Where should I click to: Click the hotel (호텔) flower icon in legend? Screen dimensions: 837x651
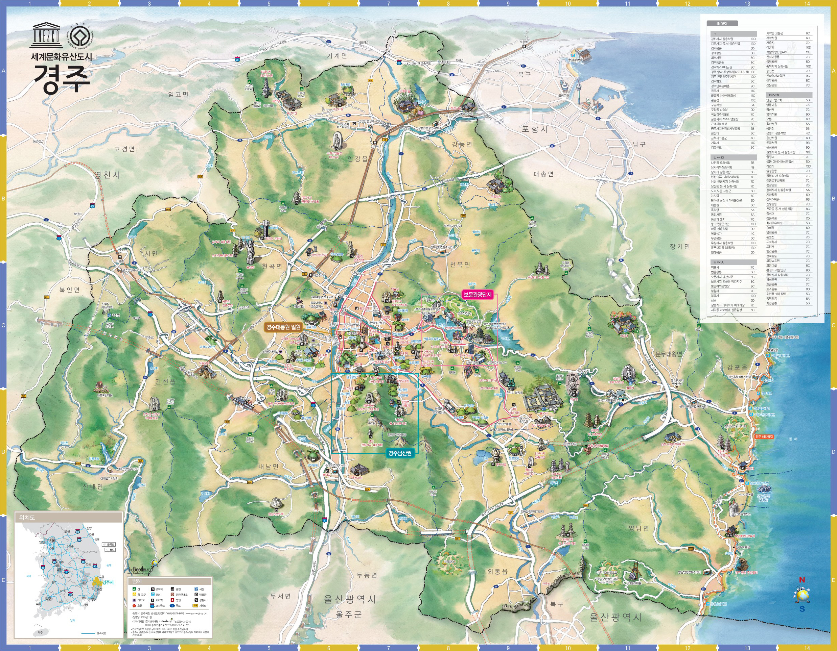[x=135, y=606]
